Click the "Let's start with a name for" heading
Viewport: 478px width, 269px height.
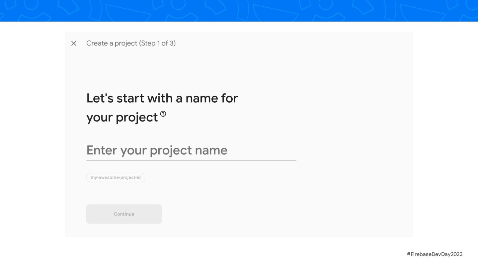(x=162, y=98)
